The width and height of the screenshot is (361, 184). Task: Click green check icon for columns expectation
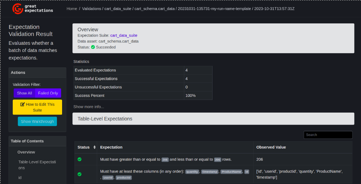[80, 174]
